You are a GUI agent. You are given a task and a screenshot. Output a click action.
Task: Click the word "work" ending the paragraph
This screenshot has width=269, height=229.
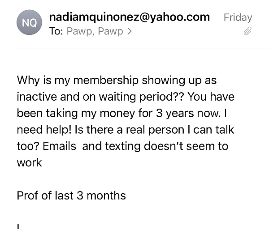[x=29, y=163]
